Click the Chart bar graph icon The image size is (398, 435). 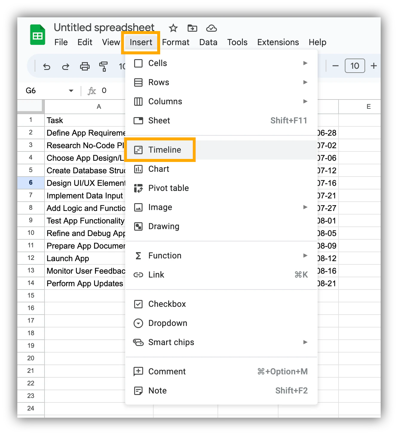click(x=138, y=169)
